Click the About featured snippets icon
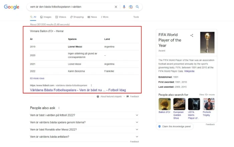234x147 pixels. point(98,97)
